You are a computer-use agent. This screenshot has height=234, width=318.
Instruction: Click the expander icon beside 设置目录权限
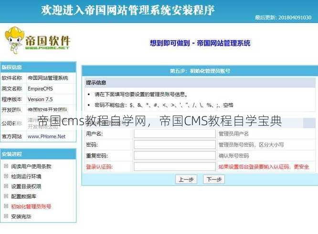[6, 186]
